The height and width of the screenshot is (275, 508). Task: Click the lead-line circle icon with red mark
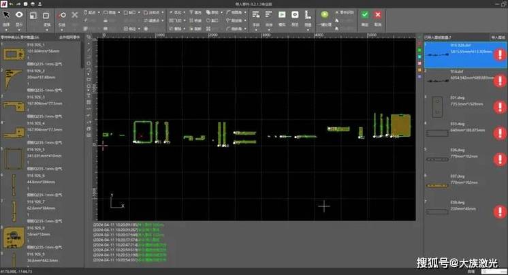click(62, 15)
